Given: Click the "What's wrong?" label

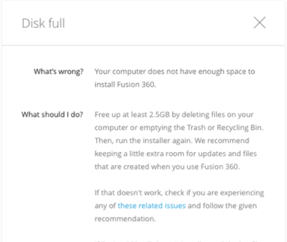Looking at the screenshot, I should 59,72.
